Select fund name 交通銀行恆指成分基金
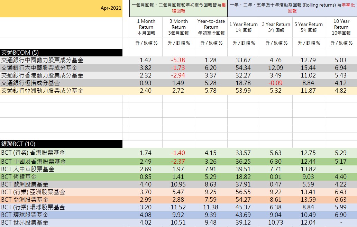The width and height of the screenshot is (357, 227). 30,83
